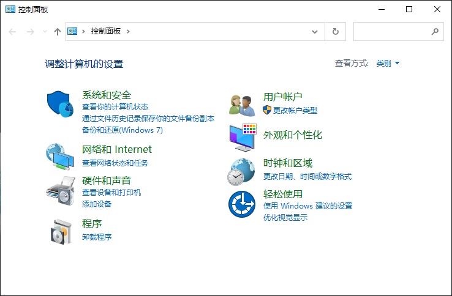Refresh the Control Panel view
The width and height of the screenshot is (452, 296).
click(x=335, y=31)
